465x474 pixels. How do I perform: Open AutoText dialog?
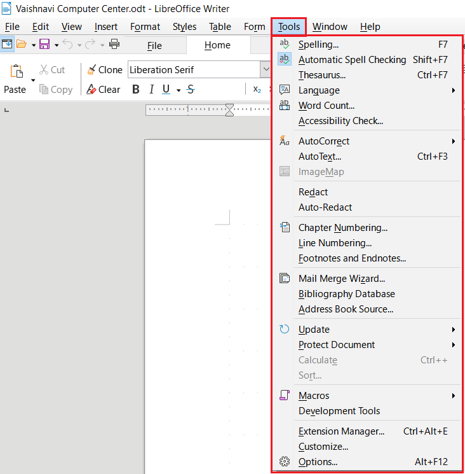[367, 157]
